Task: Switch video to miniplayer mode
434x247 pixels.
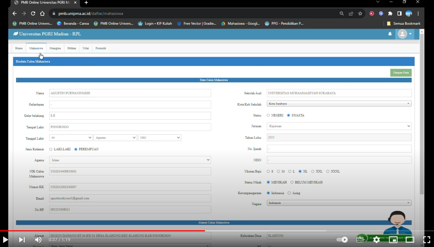Action: coord(393,240)
